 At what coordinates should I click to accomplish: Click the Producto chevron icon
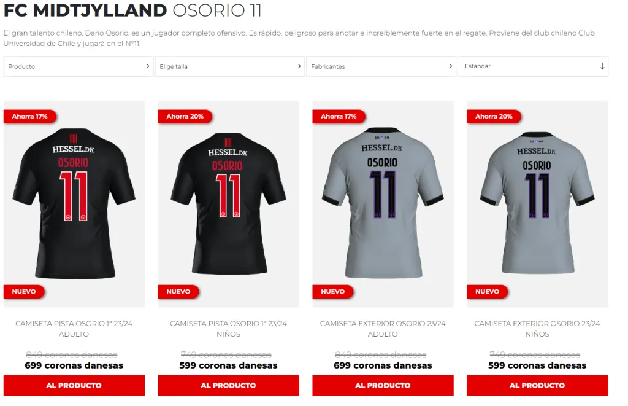147,66
